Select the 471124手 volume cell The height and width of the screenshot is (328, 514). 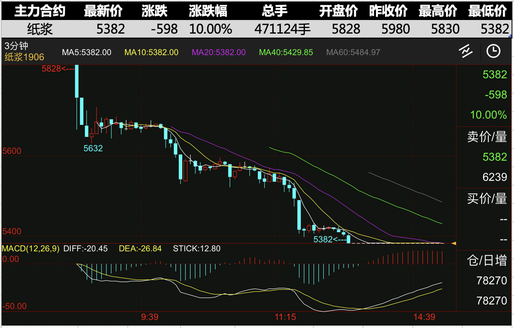(x=283, y=29)
